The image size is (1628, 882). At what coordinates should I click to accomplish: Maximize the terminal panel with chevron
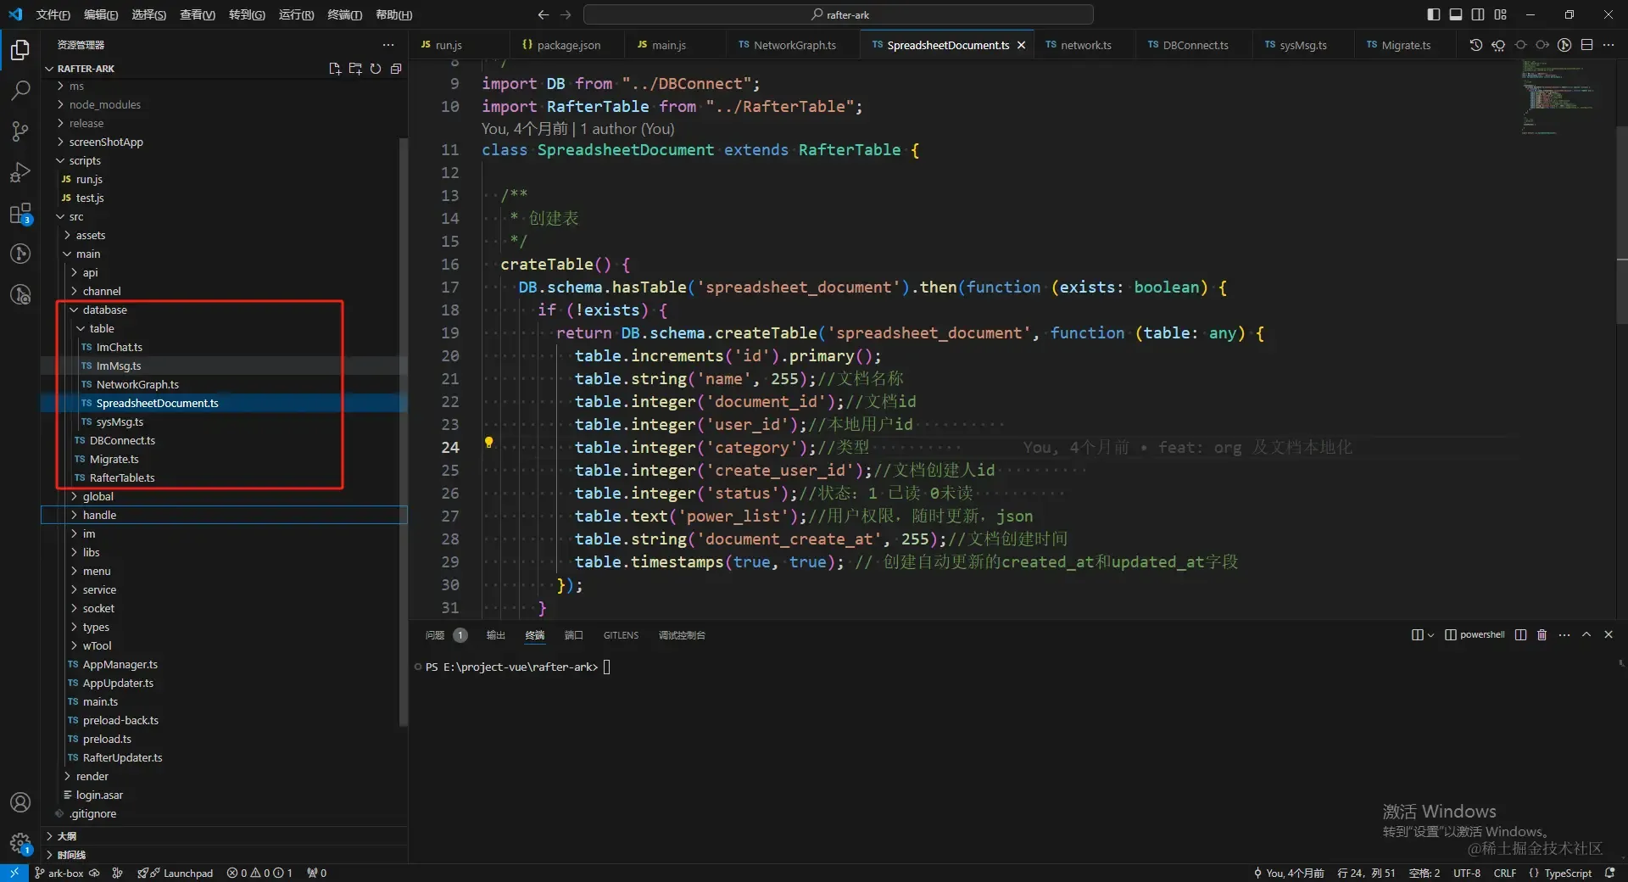pyautogui.click(x=1586, y=635)
